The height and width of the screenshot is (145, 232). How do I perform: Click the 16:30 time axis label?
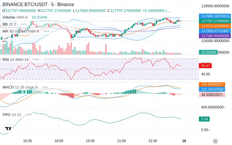(x=28, y=141)
